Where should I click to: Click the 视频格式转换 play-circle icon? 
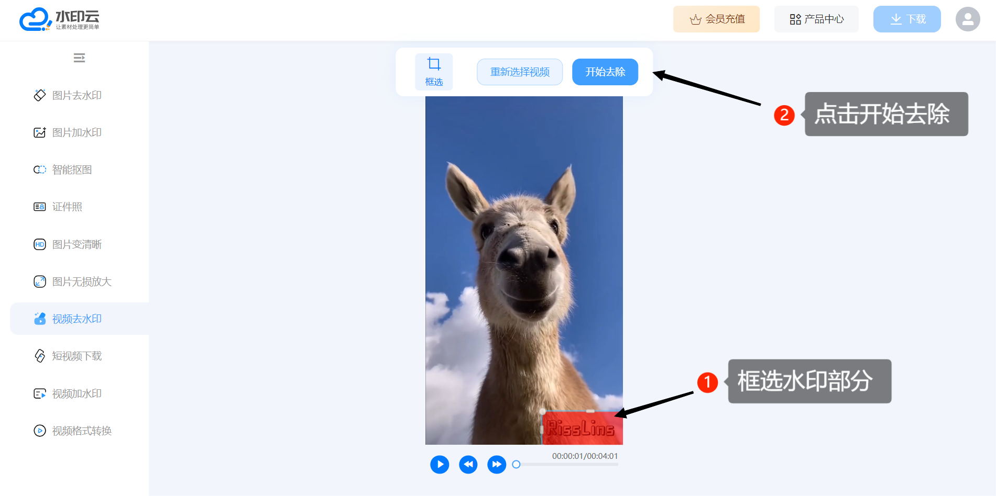click(40, 431)
